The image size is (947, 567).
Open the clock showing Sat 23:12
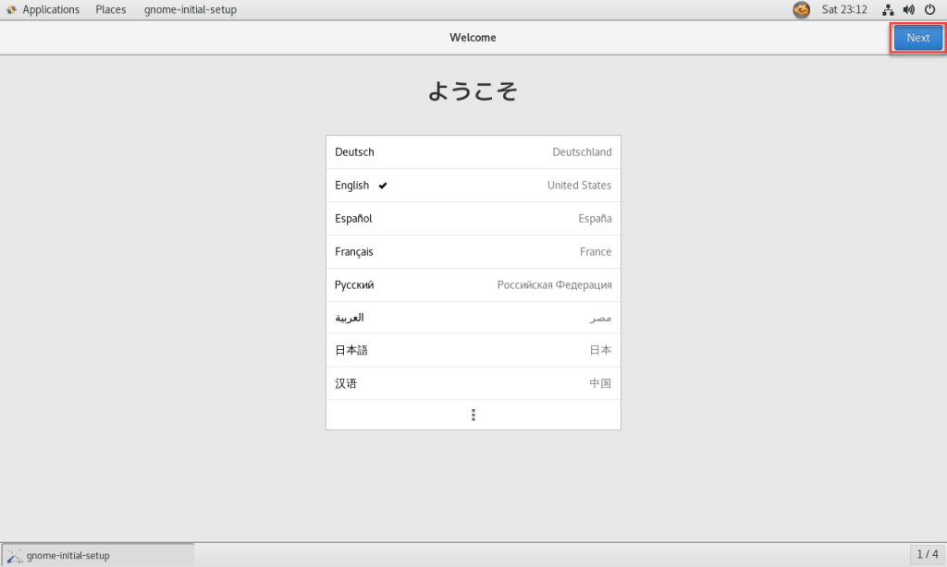coord(844,9)
